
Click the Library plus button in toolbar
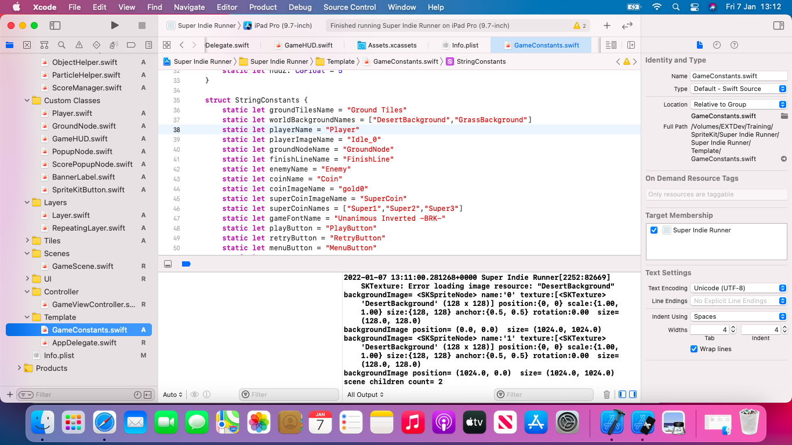tap(606, 25)
